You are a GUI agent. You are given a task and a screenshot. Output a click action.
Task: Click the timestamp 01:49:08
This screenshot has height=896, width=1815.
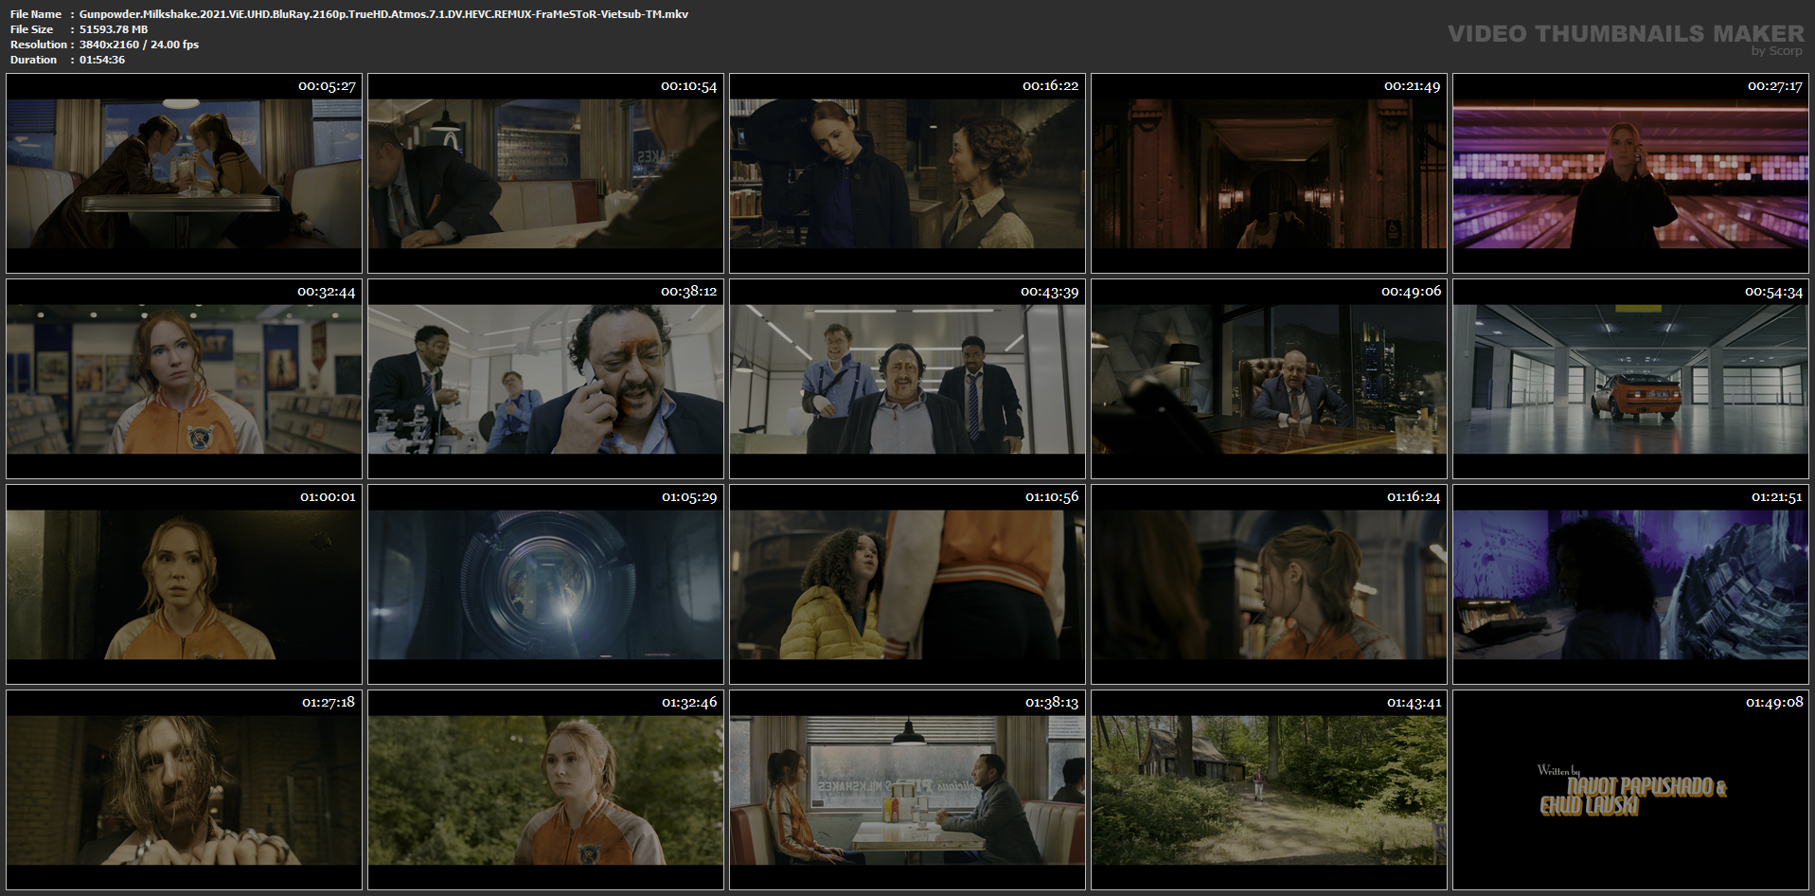[x=1774, y=703]
